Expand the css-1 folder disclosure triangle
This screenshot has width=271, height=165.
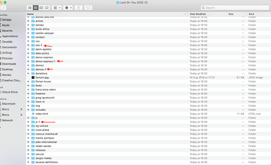(28, 45)
